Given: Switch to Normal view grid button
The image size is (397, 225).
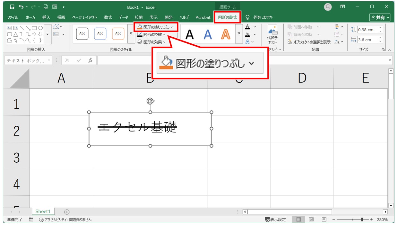Looking at the screenshot, I should [x=298, y=220].
